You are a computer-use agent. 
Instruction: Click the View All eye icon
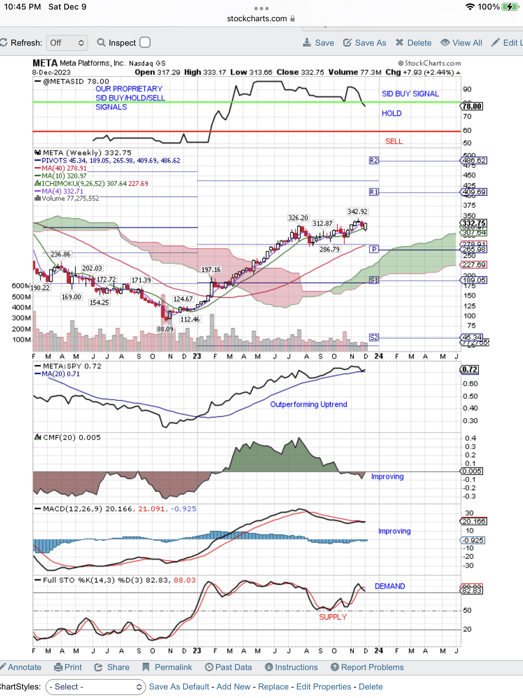(445, 43)
